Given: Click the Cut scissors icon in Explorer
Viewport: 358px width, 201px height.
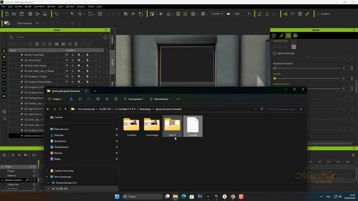Looking at the screenshot, I should point(71,99).
